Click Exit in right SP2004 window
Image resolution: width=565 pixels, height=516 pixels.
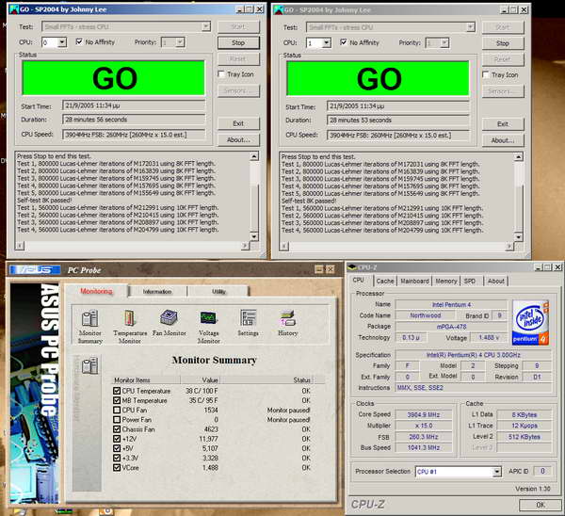coord(503,124)
